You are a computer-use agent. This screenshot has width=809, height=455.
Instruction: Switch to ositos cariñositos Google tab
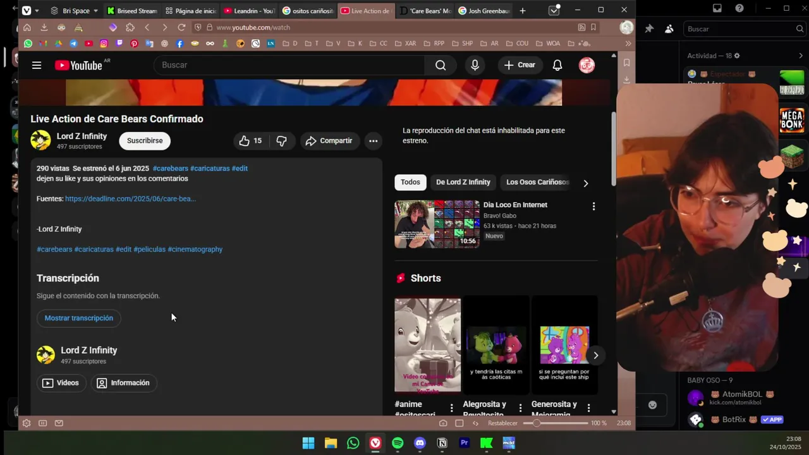308,11
